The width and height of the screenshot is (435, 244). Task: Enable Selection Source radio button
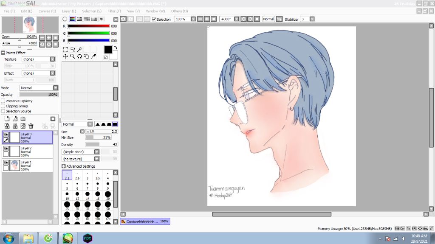pyautogui.click(x=3, y=111)
